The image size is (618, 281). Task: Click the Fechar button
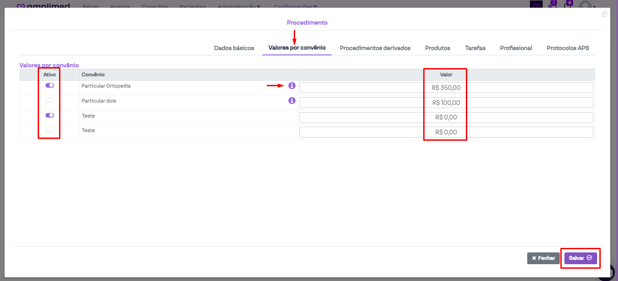point(544,258)
